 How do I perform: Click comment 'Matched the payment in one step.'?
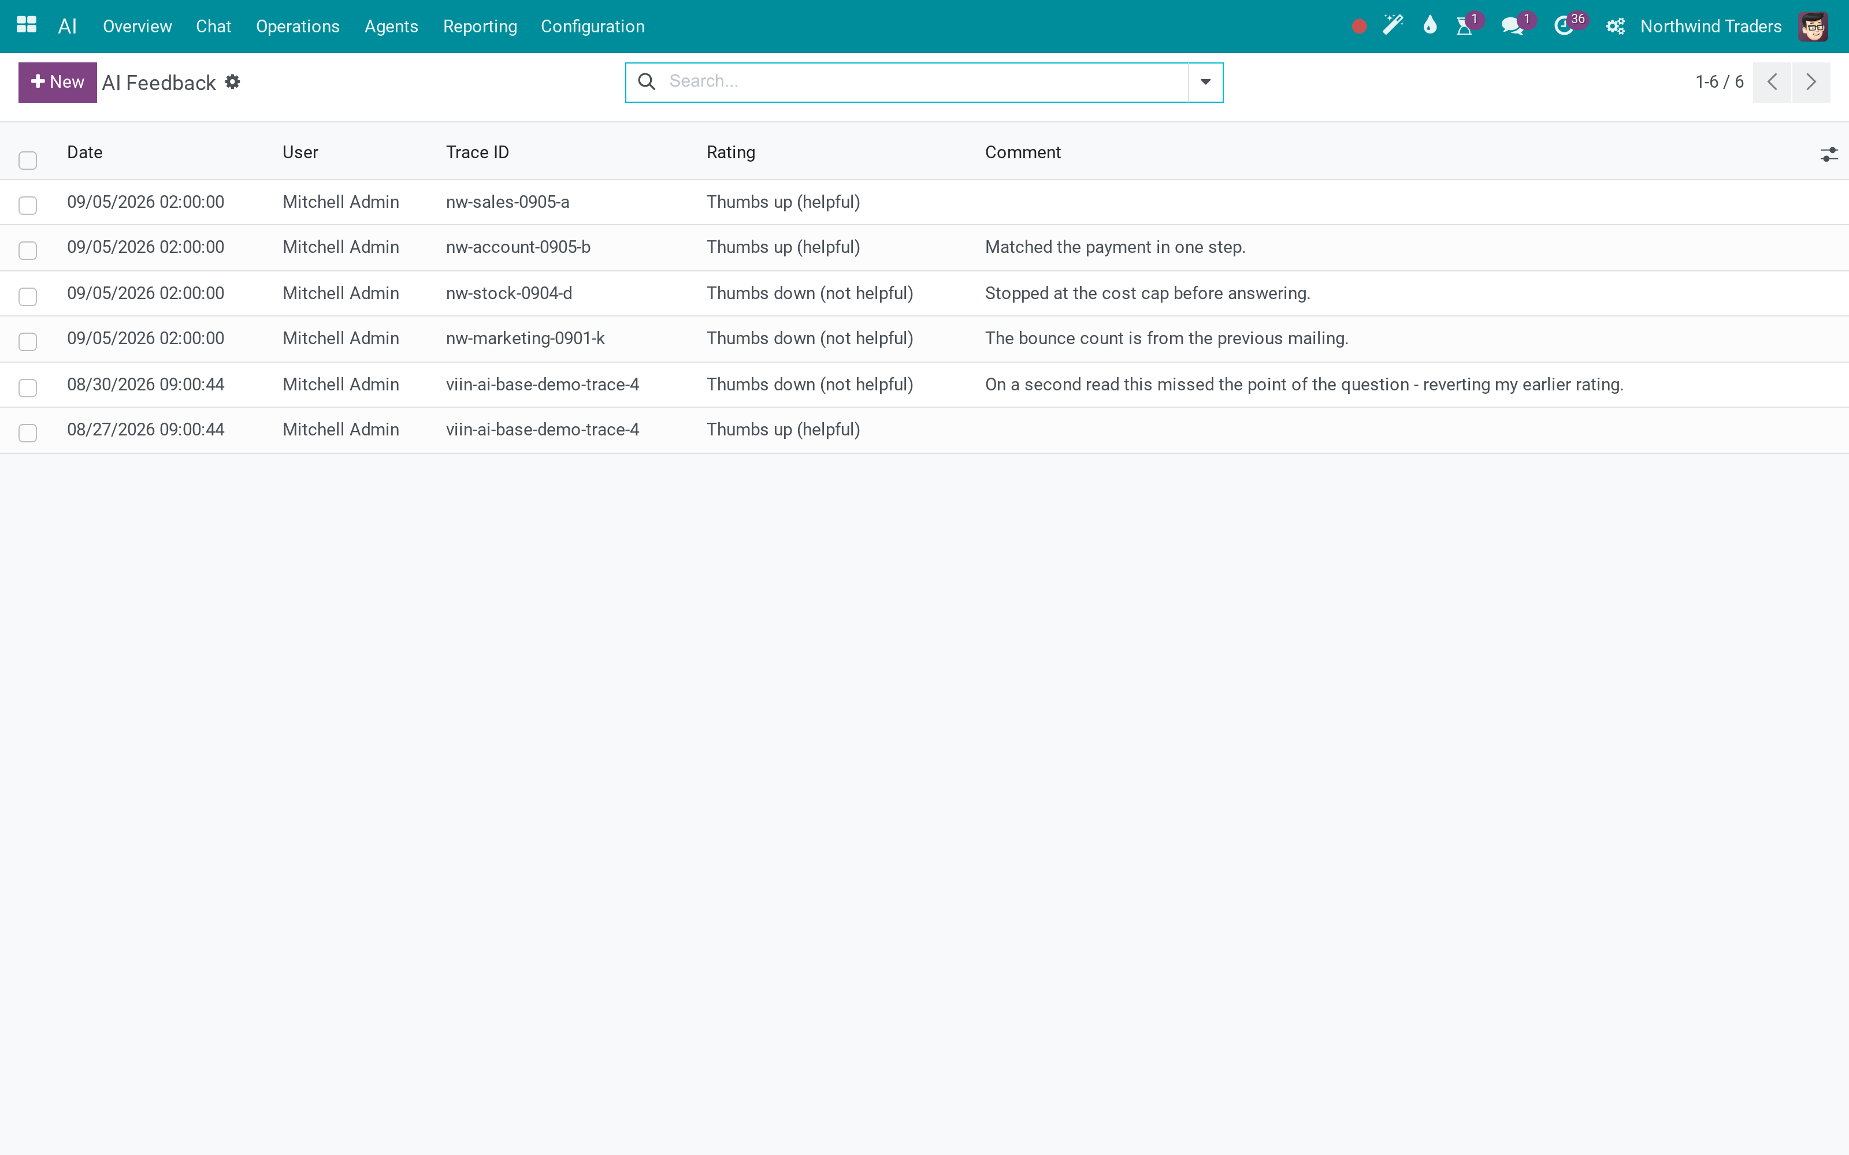click(1115, 247)
